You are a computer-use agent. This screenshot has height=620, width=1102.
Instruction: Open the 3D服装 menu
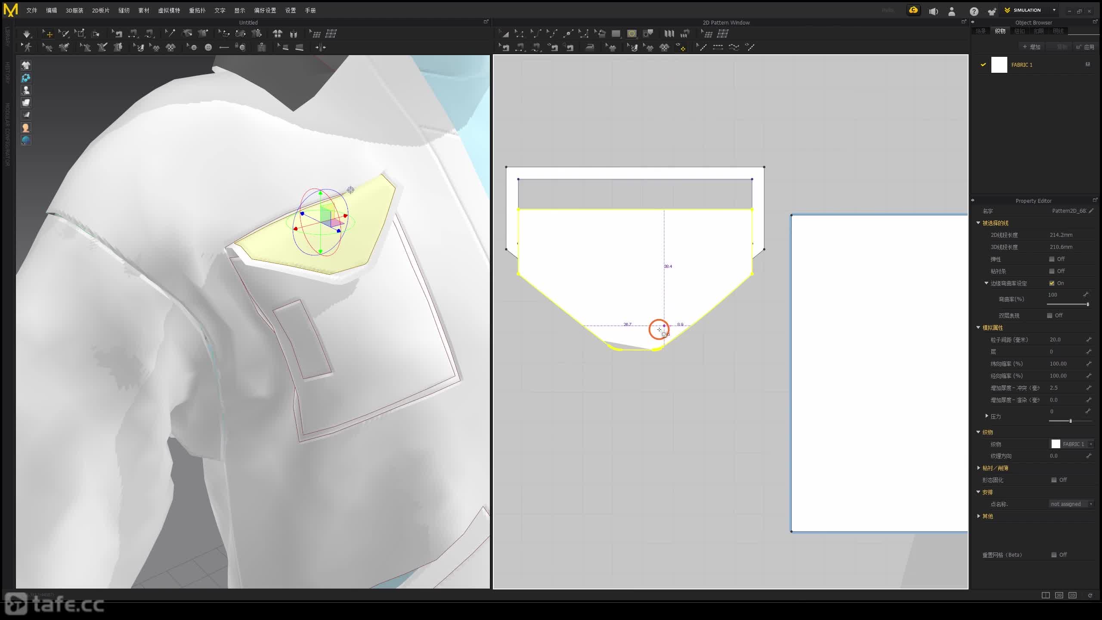tap(74, 10)
